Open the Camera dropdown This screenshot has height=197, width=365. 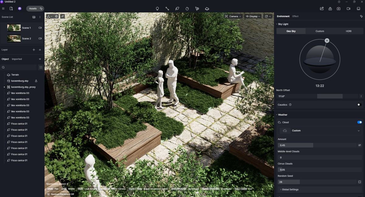pyautogui.click(x=233, y=16)
